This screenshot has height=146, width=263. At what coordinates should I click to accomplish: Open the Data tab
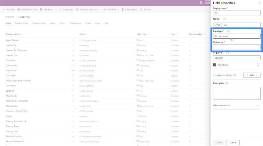tap(106, 23)
